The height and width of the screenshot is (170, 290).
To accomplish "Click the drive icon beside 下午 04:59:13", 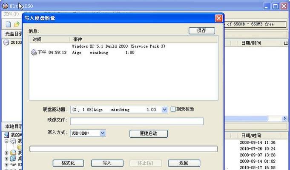I will coord(34,52).
